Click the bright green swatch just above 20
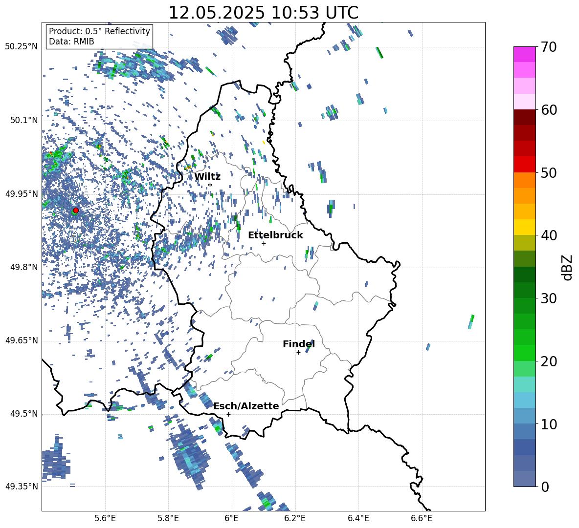The height and width of the screenshot is (528, 579). 525,353
